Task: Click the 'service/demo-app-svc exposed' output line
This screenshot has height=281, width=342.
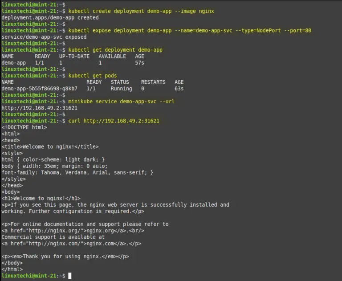Action: click(x=44, y=37)
